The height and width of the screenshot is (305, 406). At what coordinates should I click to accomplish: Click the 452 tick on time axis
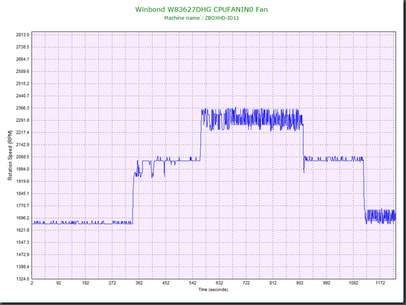[x=166, y=283]
